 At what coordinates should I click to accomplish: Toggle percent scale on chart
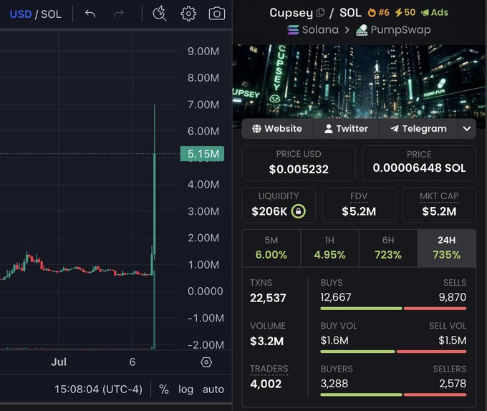164,390
